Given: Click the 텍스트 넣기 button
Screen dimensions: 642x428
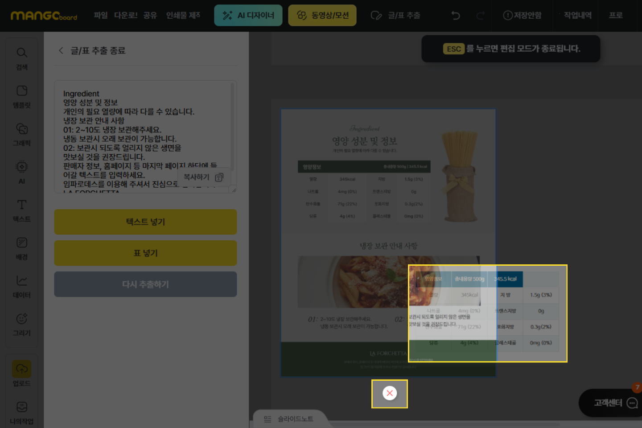Looking at the screenshot, I should (145, 222).
